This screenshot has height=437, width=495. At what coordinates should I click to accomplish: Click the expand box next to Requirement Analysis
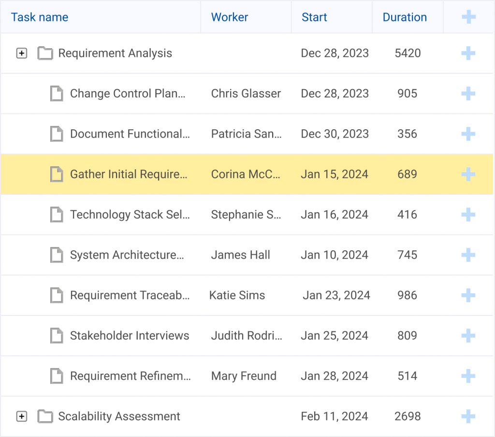[21, 53]
